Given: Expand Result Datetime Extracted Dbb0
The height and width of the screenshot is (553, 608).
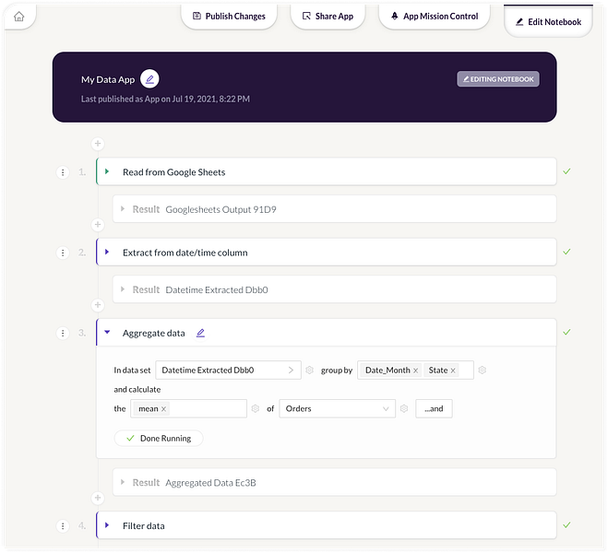Looking at the screenshot, I should [123, 289].
